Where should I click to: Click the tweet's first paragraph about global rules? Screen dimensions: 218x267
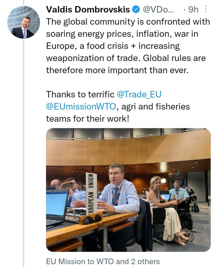(x=128, y=46)
